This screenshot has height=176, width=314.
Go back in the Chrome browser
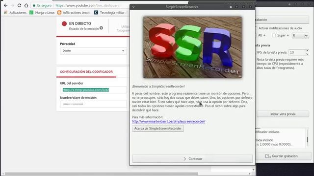5,5
